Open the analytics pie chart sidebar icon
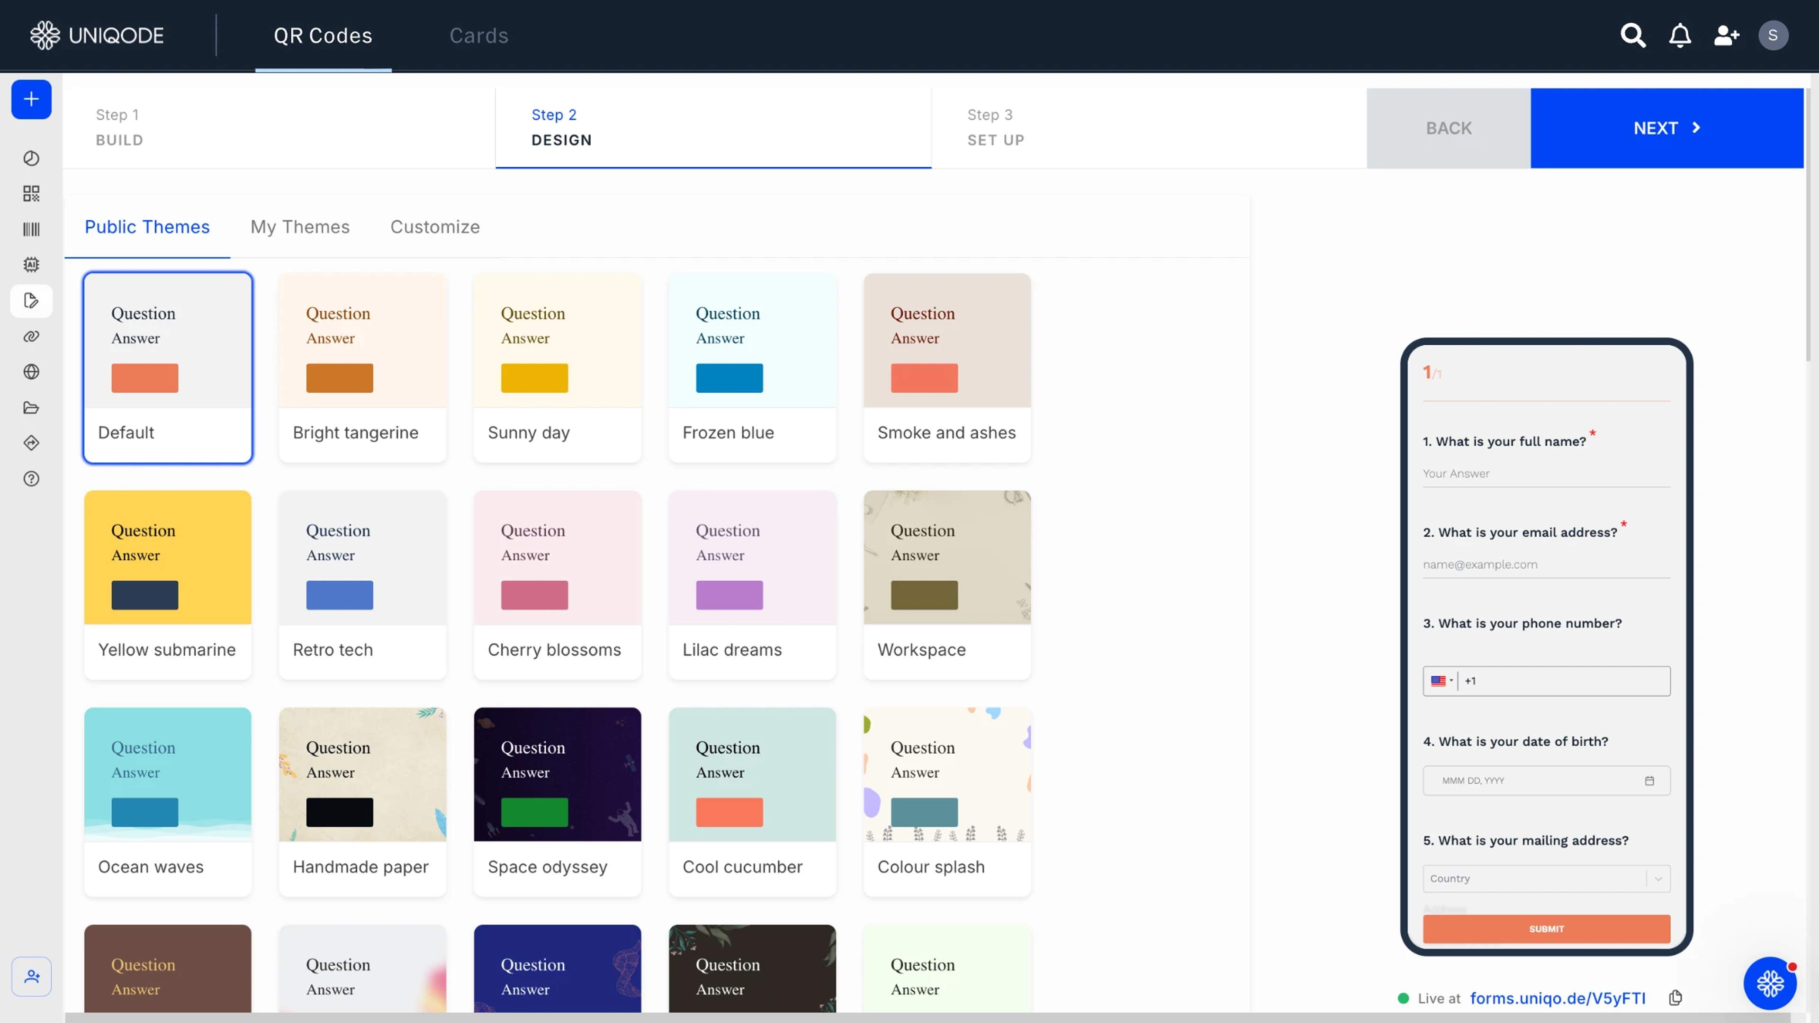1819x1023 pixels. point(31,158)
